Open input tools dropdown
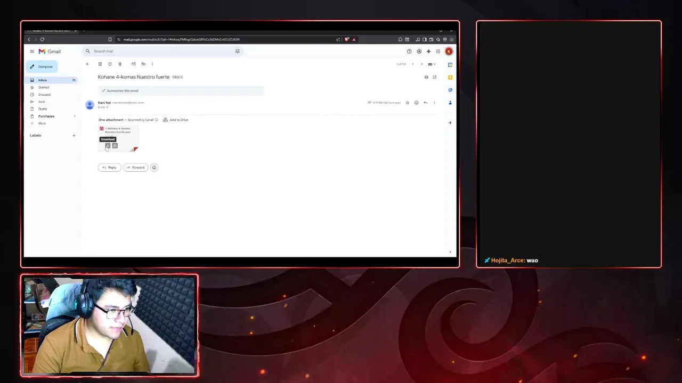Screen dimensions: 682x383 [432, 64]
